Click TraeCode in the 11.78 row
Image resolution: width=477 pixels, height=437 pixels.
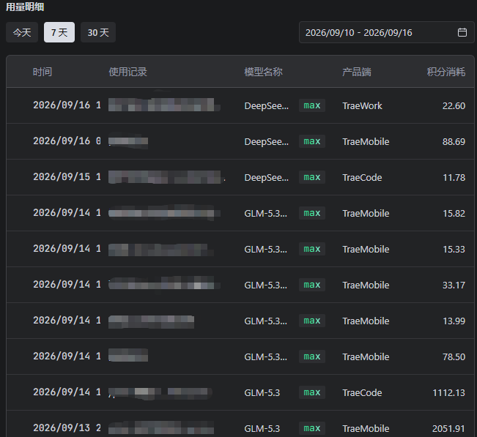pos(362,177)
